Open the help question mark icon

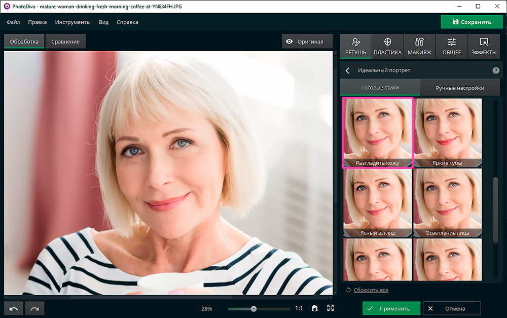[x=495, y=70]
